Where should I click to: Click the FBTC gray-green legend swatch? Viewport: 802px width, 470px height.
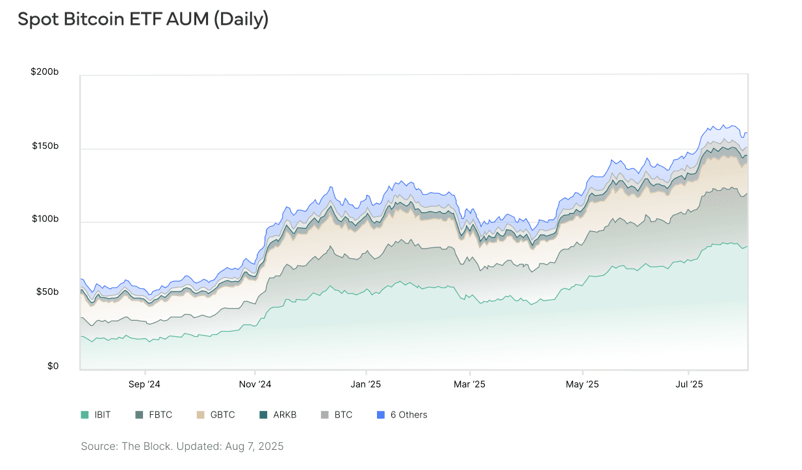tap(139, 415)
